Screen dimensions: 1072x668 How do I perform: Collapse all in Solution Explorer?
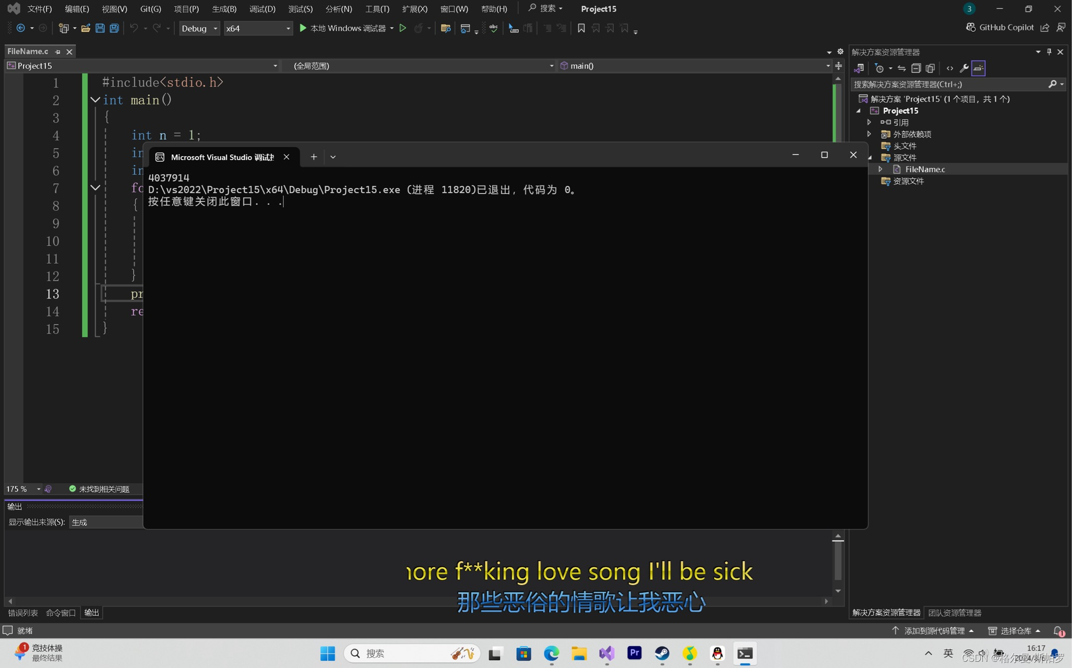pos(916,68)
